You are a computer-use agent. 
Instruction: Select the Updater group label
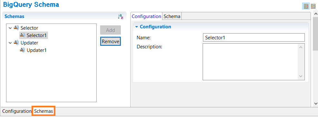[x=29, y=43]
